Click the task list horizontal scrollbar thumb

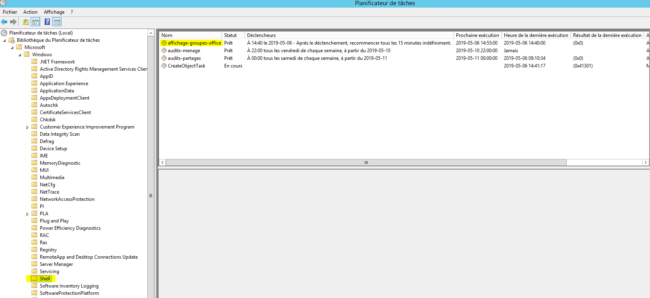coord(366,163)
